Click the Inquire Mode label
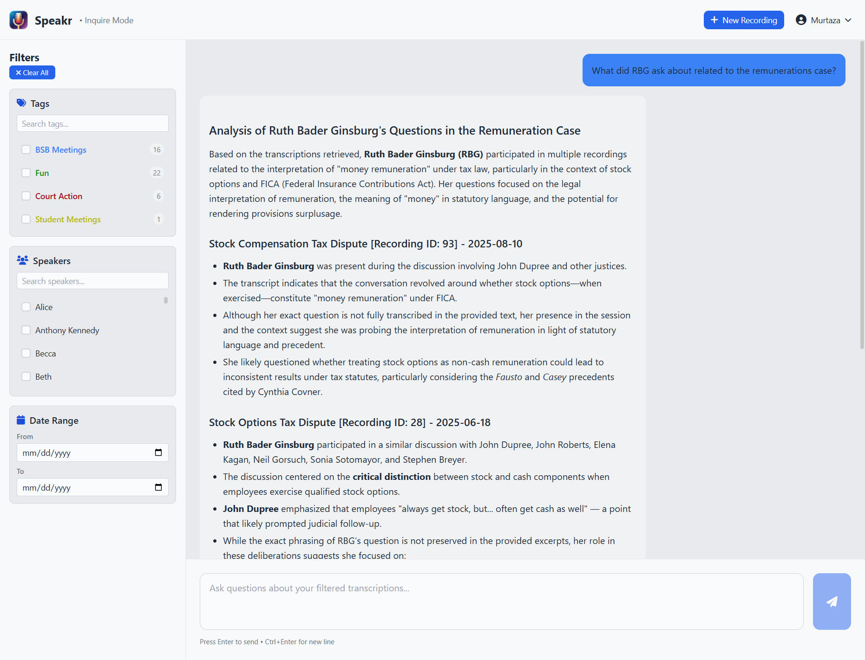The width and height of the screenshot is (865, 660). (x=109, y=20)
